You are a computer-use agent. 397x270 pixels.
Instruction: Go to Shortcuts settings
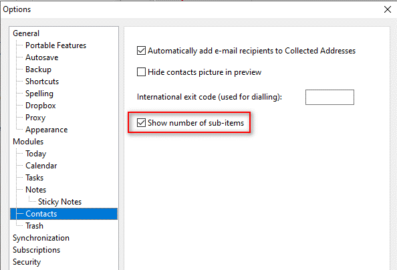[x=42, y=82]
